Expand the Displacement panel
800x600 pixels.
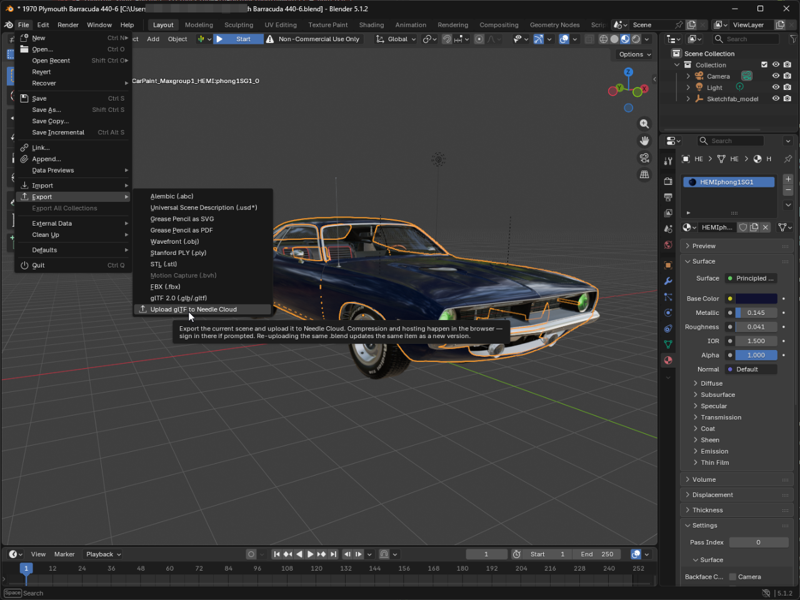737,495
